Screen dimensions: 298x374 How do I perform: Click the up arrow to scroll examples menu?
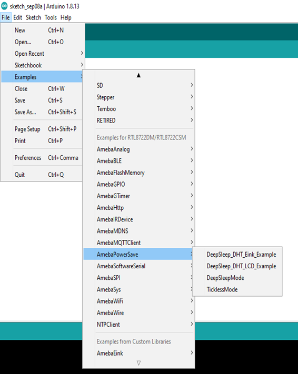tap(138, 75)
